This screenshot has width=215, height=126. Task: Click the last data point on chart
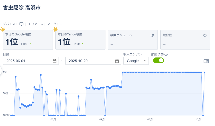(204, 72)
